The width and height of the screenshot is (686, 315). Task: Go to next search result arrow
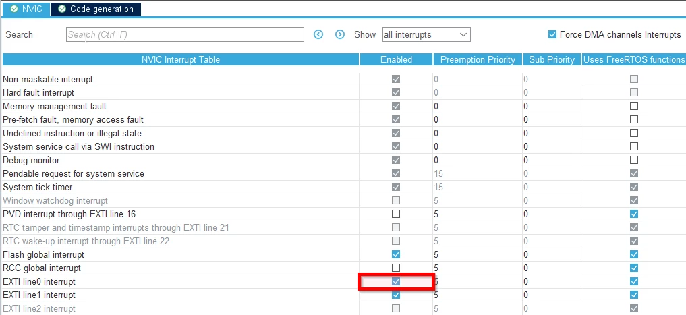tap(340, 34)
